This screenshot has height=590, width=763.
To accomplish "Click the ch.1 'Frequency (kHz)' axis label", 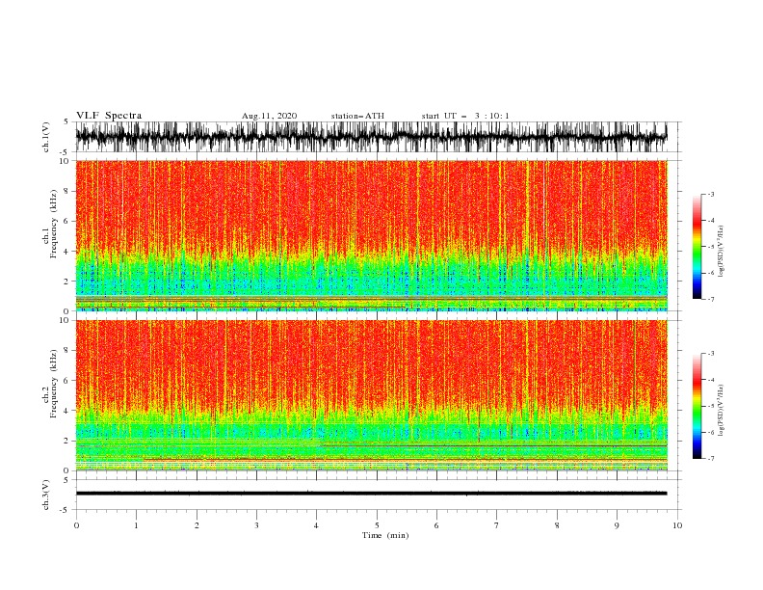I will (x=53, y=224).
